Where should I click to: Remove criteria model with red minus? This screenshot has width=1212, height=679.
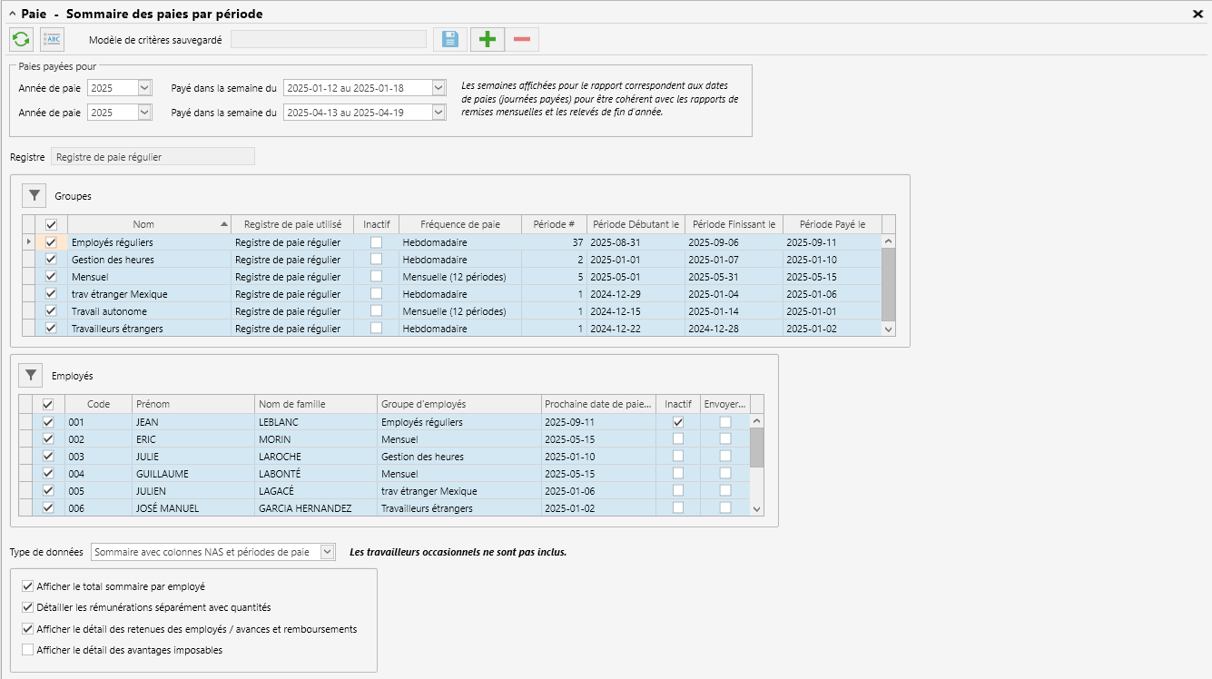point(522,39)
